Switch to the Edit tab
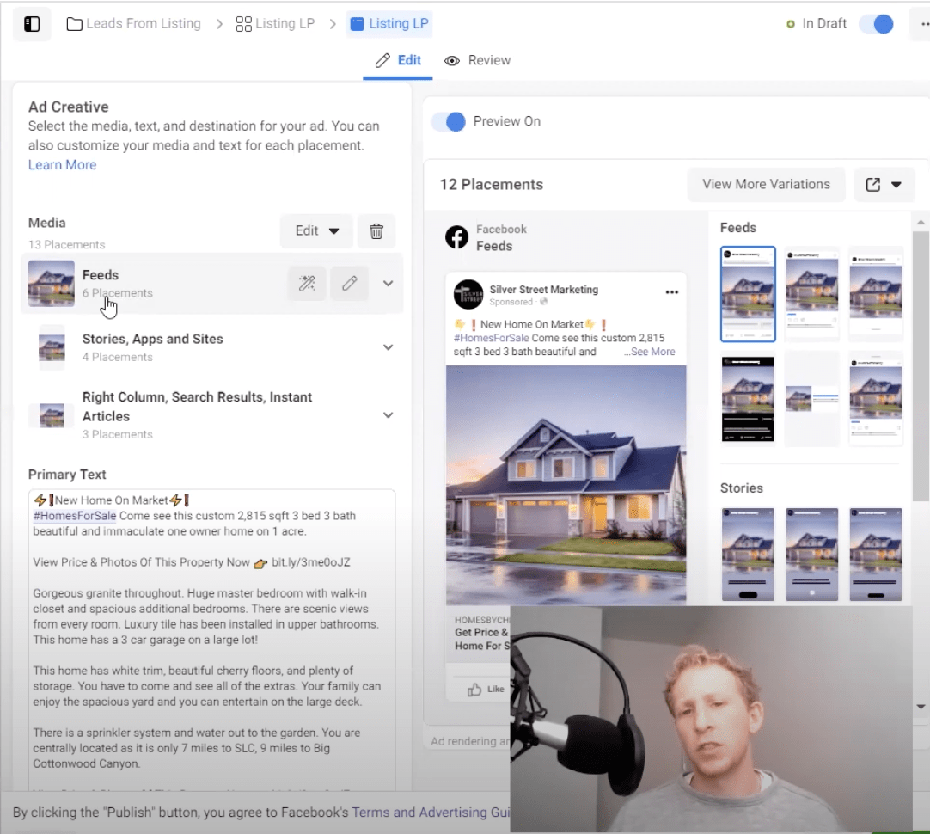Screen dimensions: 930x834 pos(398,60)
